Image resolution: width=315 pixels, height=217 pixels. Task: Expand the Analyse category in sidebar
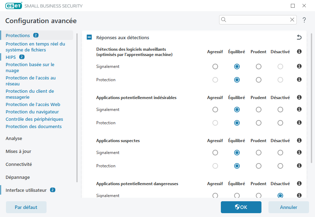pos(14,139)
